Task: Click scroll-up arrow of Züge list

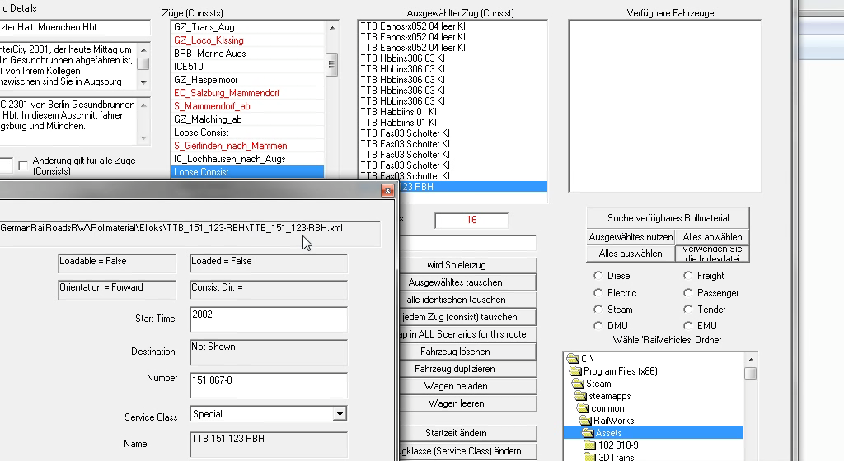Action: pos(331,28)
